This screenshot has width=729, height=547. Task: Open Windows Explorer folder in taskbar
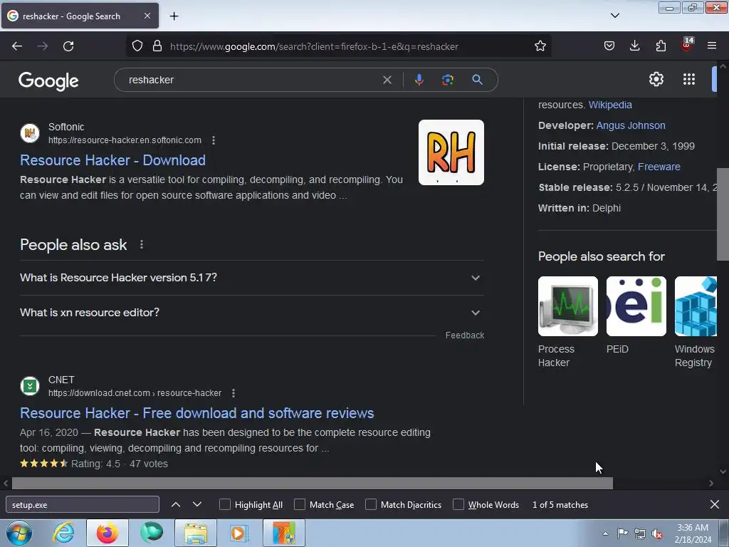click(196, 533)
